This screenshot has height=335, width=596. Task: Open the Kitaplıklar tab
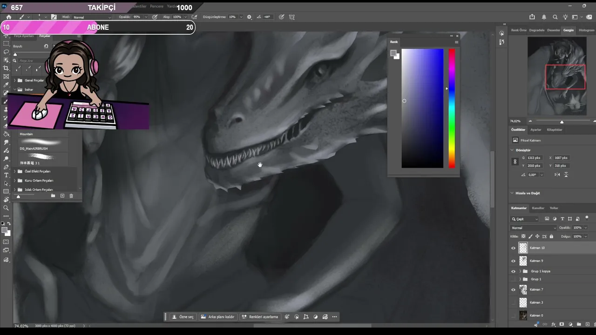[x=555, y=130]
